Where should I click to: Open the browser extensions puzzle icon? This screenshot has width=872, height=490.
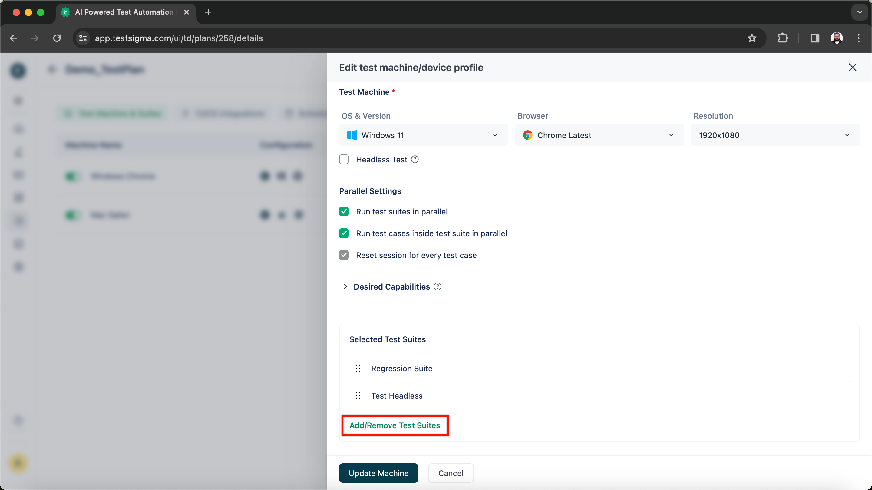[782, 38]
